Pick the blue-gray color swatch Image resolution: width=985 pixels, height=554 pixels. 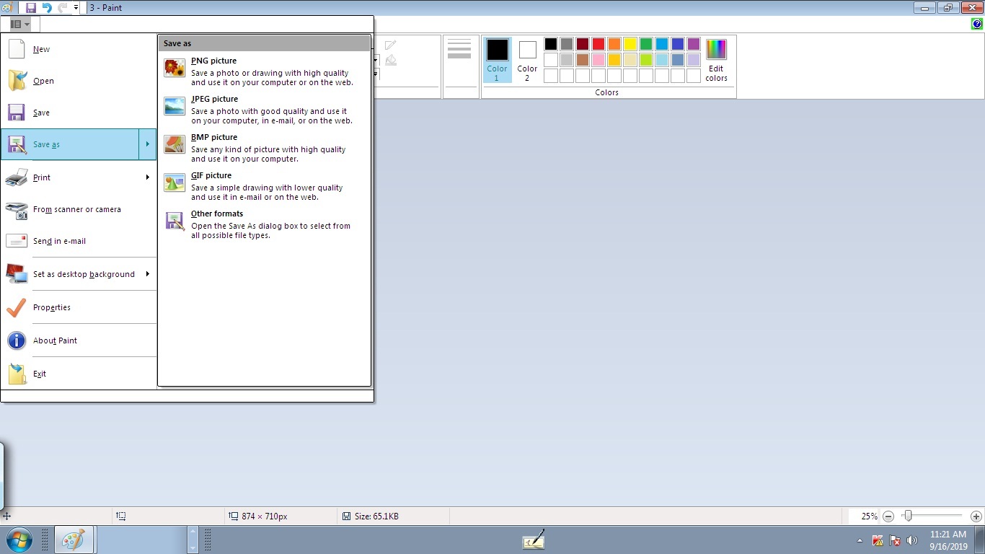click(678, 60)
